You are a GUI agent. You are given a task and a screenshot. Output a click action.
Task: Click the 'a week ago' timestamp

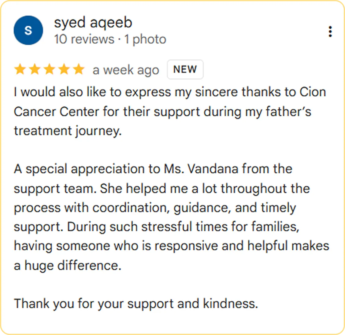[x=125, y=69]
